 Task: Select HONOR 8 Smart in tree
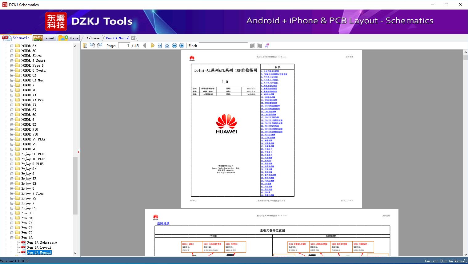click(x=33, y=61)
